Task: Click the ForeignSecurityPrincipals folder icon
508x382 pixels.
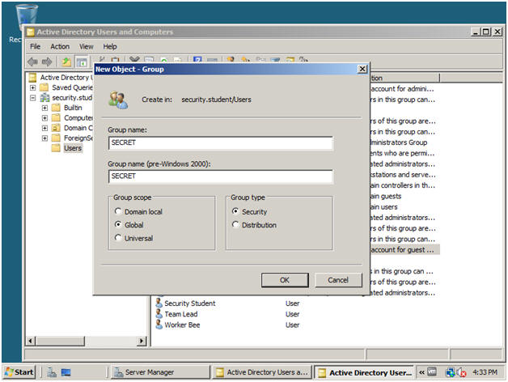Action: 56,138
